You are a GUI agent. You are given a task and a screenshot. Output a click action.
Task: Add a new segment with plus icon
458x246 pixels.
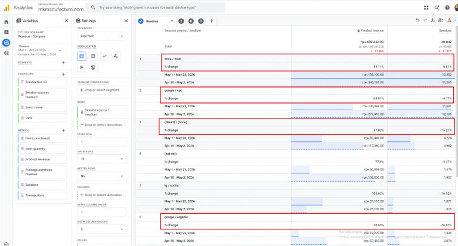tap(63, 63)
